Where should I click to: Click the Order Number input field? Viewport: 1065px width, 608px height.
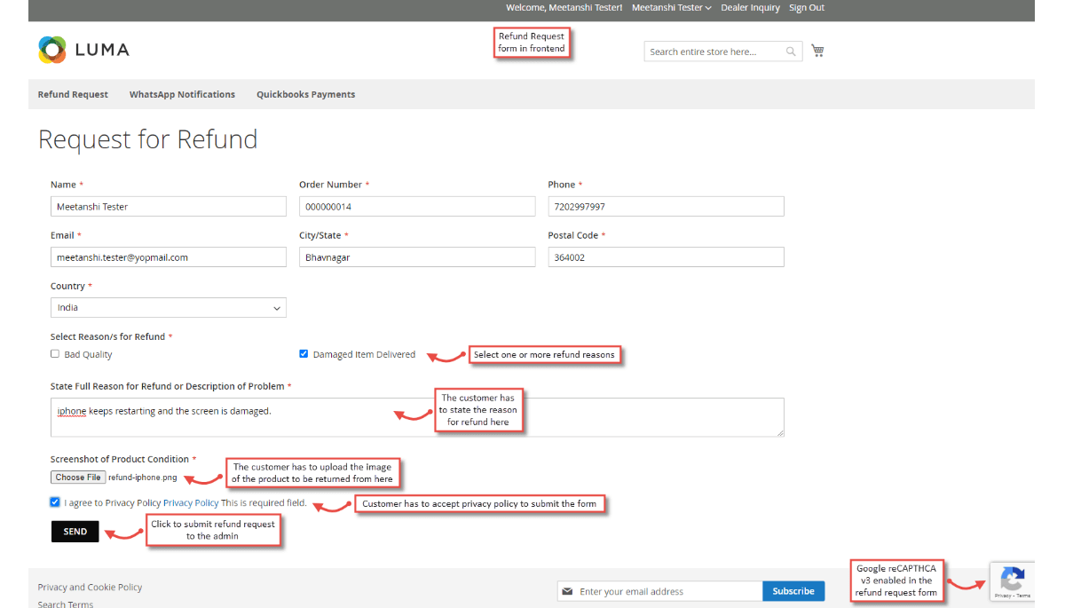417,207
